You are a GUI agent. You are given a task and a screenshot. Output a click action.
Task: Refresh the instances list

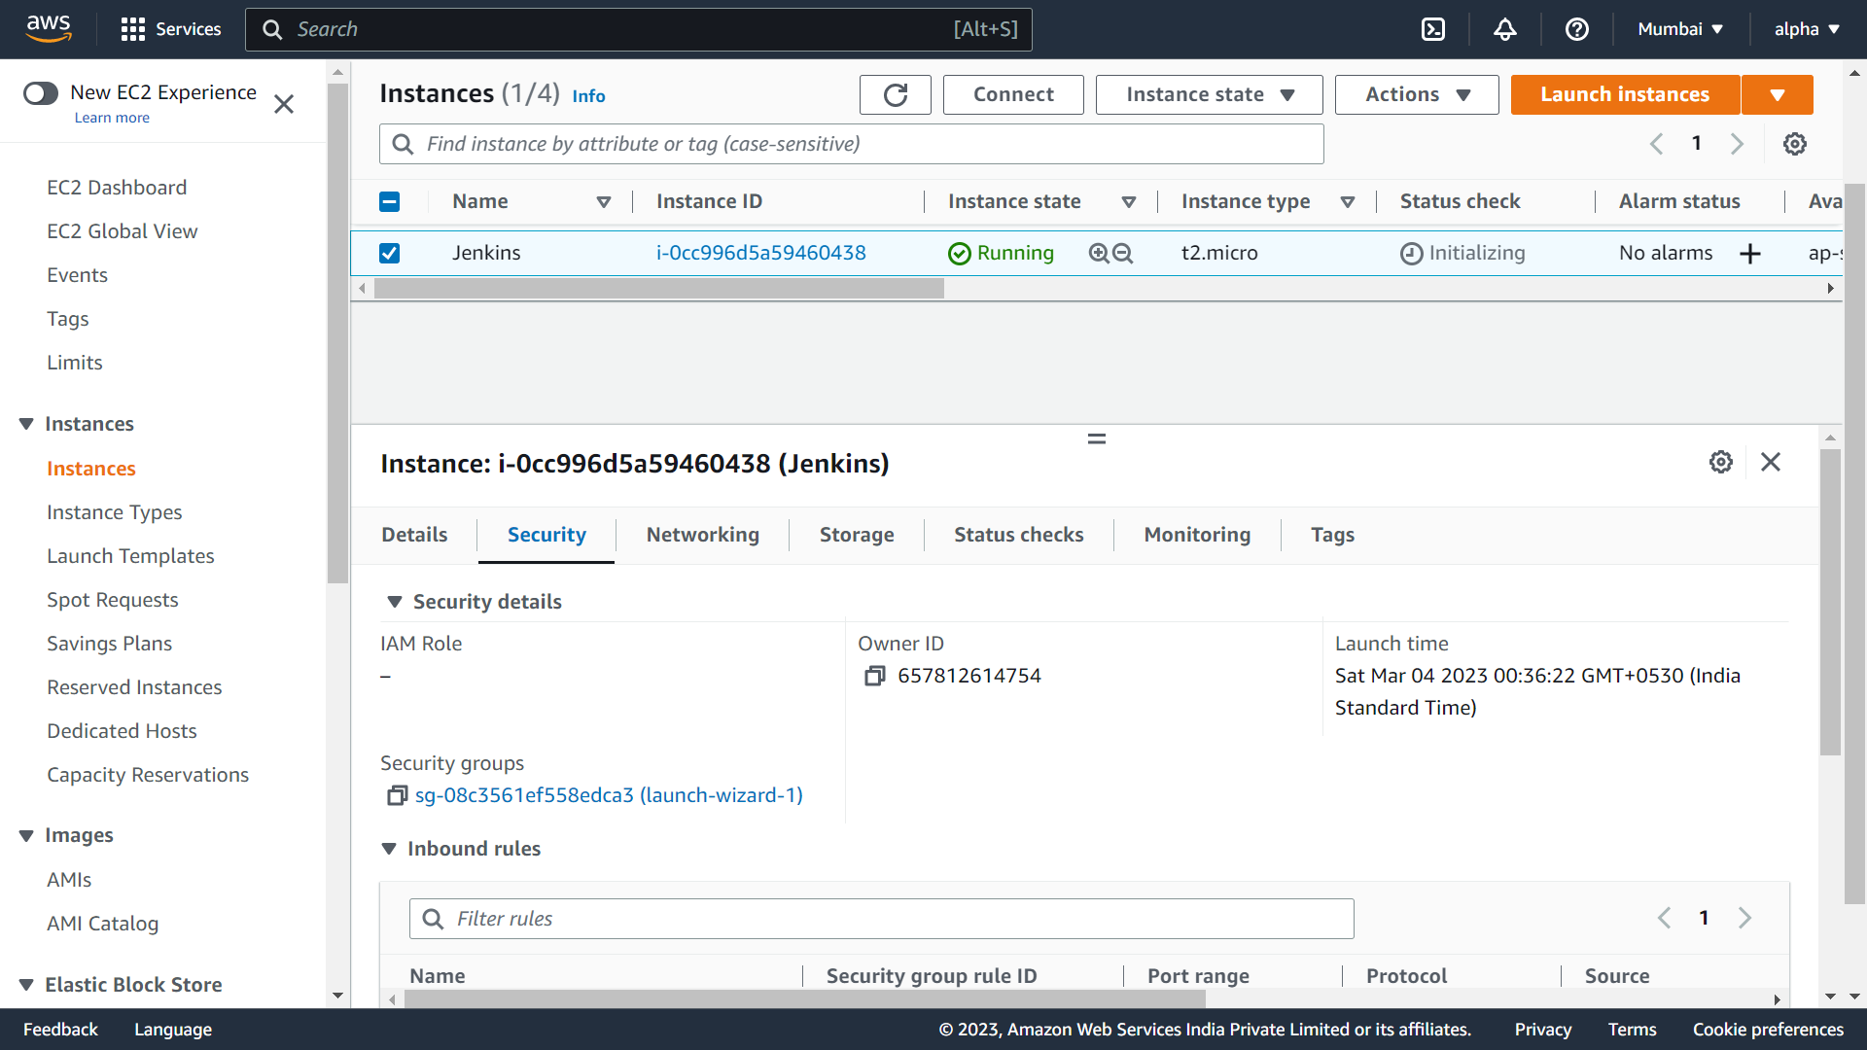pyautogui.click(x=895, y=94)
